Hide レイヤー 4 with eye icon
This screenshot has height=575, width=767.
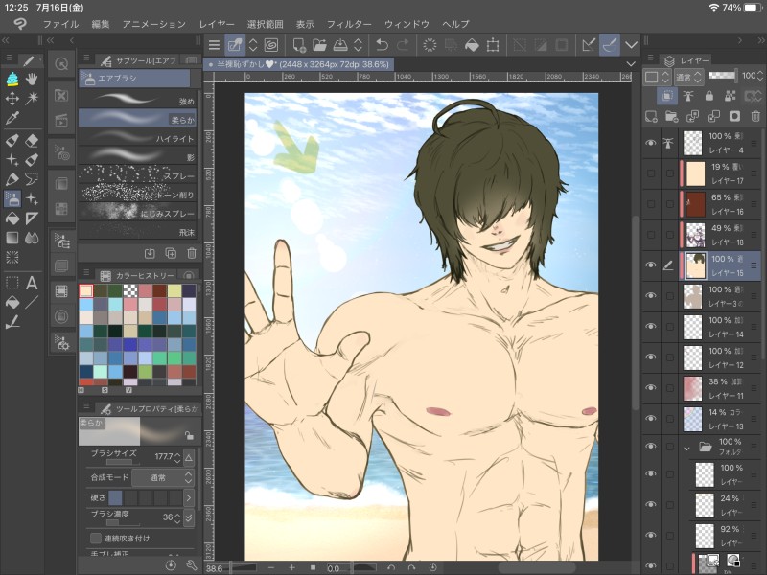click(x=651, y=143)
